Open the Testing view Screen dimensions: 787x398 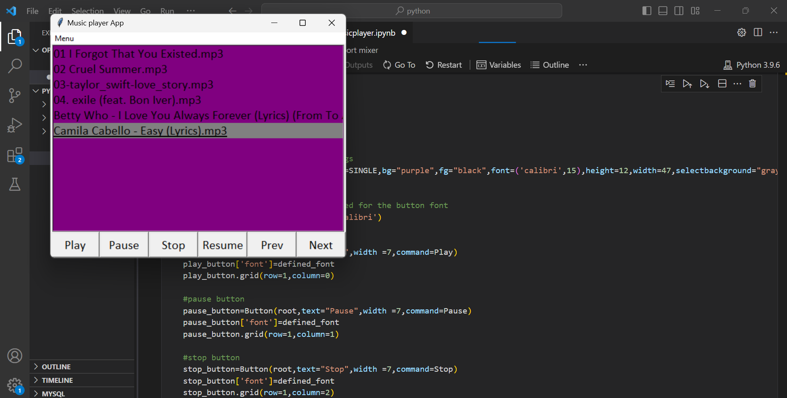(x=15, y=185)
